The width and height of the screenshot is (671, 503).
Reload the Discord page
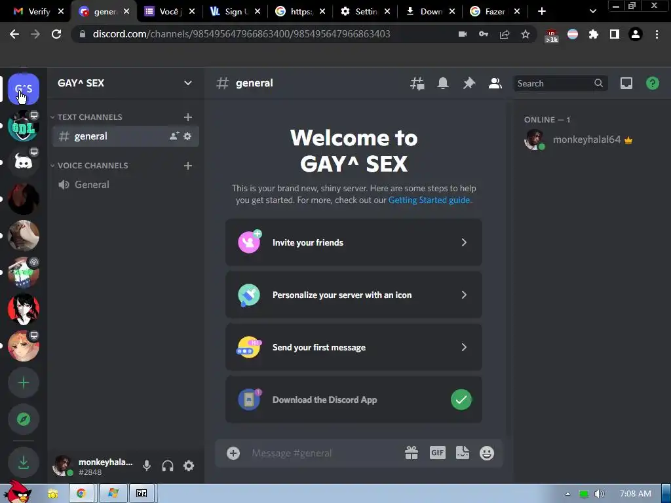(x=56, y=34)
